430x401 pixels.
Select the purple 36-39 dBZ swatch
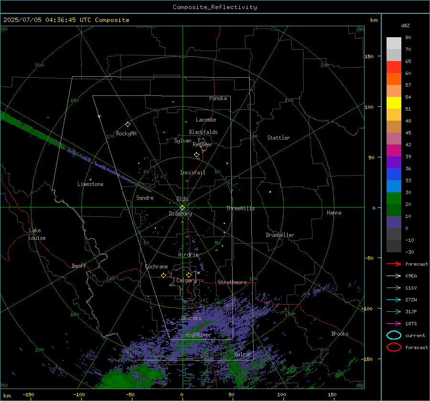(394, 162)
